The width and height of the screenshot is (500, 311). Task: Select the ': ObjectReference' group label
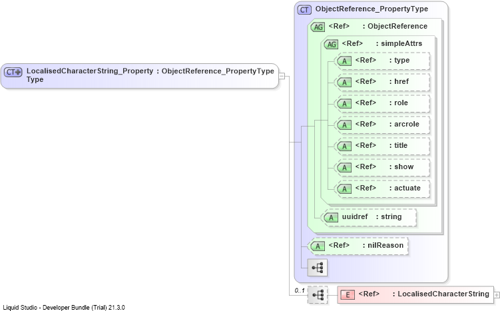click(x=395, y=26)
